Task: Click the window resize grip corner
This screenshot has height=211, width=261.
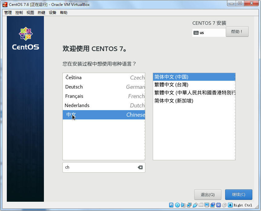Action: pos(257,206)
